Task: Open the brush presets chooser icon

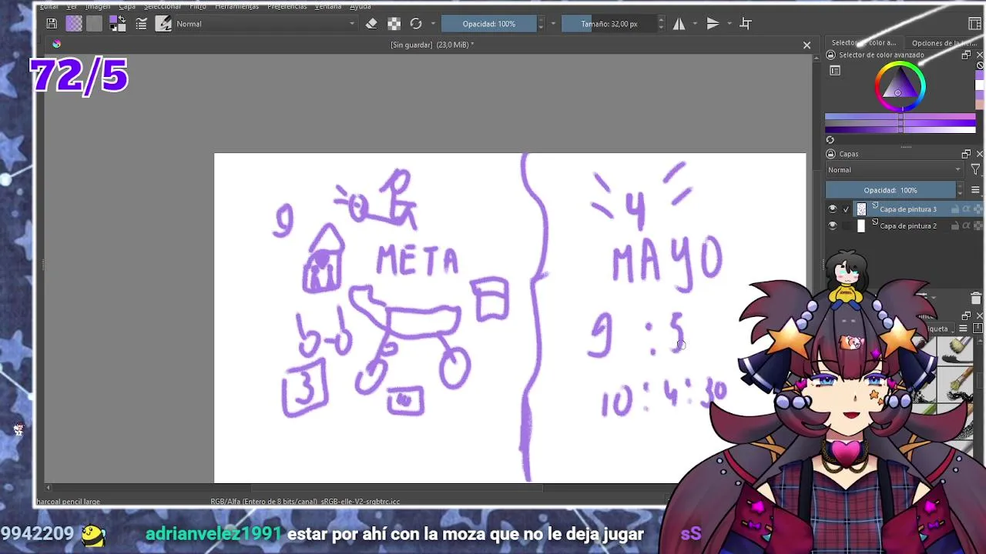Action: point(163,24)
